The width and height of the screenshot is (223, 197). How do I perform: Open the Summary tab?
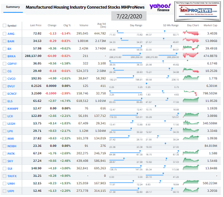[x=13, y=7]
